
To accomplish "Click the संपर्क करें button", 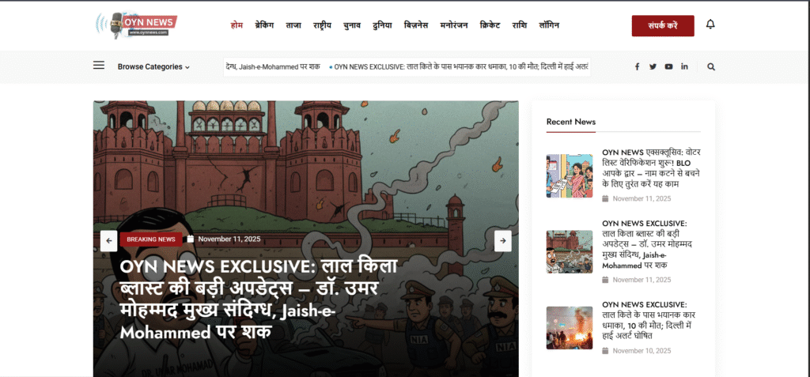I will tap(663, 26).
